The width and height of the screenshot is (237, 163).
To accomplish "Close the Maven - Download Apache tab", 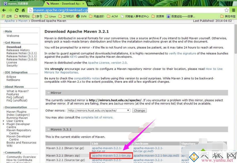I will tap(83, 3).
